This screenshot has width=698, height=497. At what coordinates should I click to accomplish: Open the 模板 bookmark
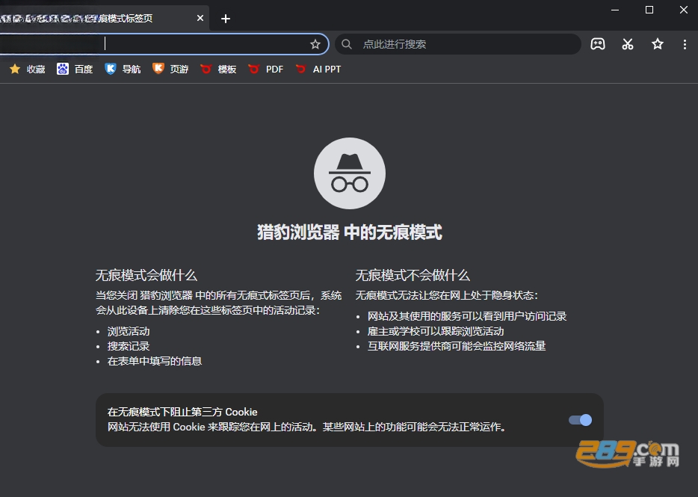click(218, 69)
